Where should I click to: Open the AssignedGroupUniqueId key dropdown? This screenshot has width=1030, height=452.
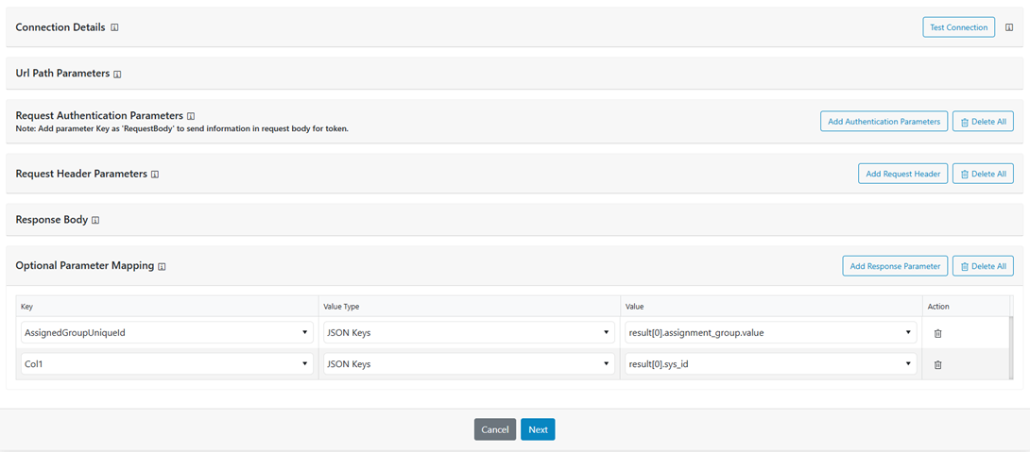167,332
